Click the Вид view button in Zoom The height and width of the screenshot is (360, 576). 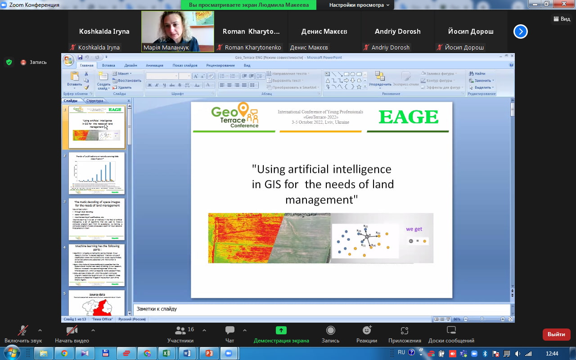561,18
